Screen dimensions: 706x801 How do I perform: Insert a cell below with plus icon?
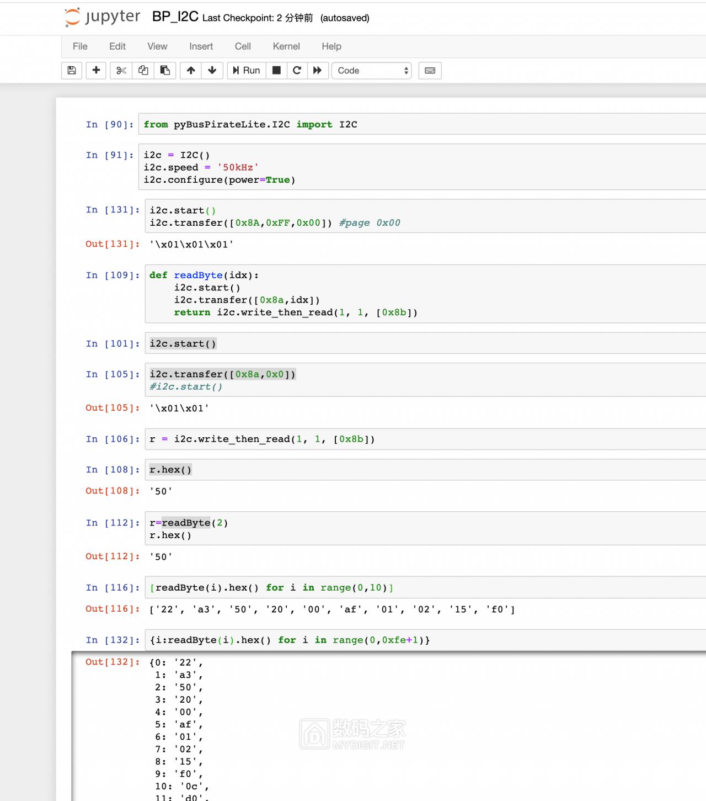point(96,71)
